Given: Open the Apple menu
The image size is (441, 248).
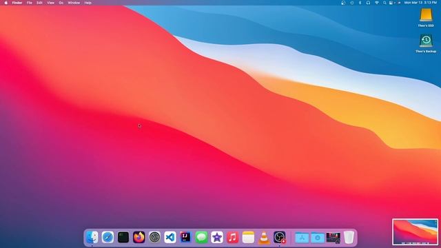Looking at the screenshot, I should (6, 3).
